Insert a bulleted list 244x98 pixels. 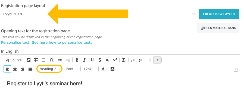tap(140, 60)
